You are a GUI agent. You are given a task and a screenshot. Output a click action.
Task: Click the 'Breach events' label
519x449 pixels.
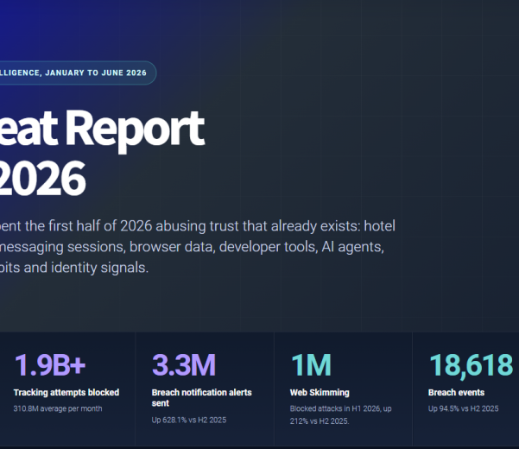456,392
